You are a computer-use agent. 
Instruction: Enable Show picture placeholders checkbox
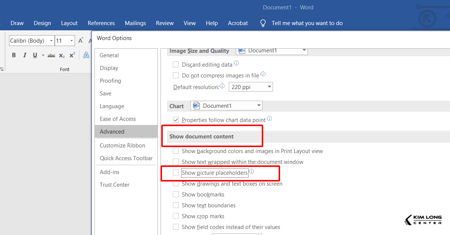(x=176, y=173)
